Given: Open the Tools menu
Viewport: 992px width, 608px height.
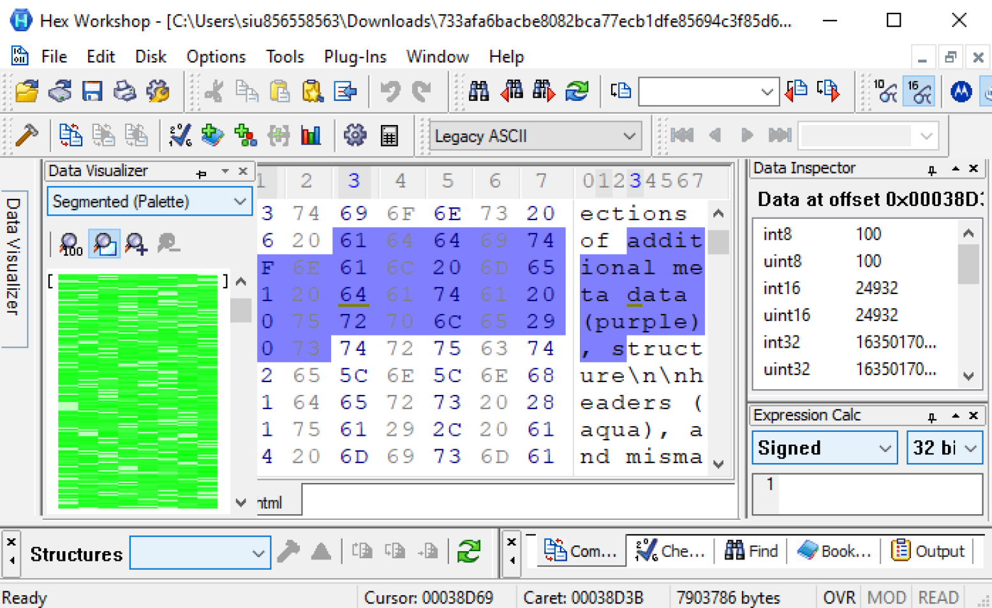Looking at the screenshot, I should (x=285, y=57).
